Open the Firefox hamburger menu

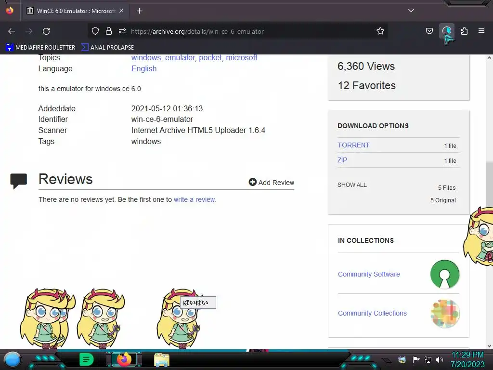(x=481, y=31)
